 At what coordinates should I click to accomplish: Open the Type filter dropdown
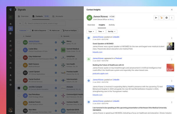coord(91,32)
